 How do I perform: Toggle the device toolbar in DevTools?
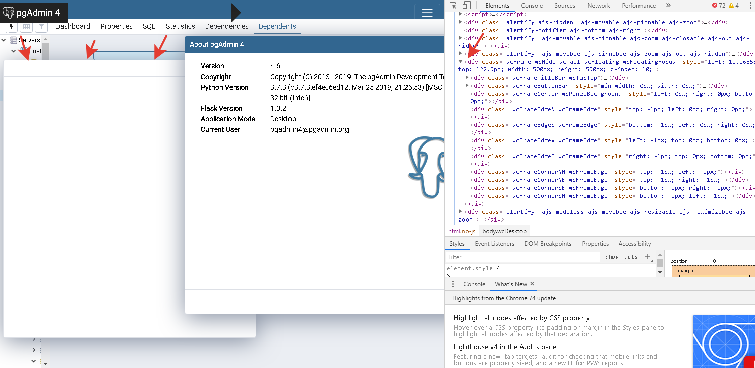(x=467, y=6)
